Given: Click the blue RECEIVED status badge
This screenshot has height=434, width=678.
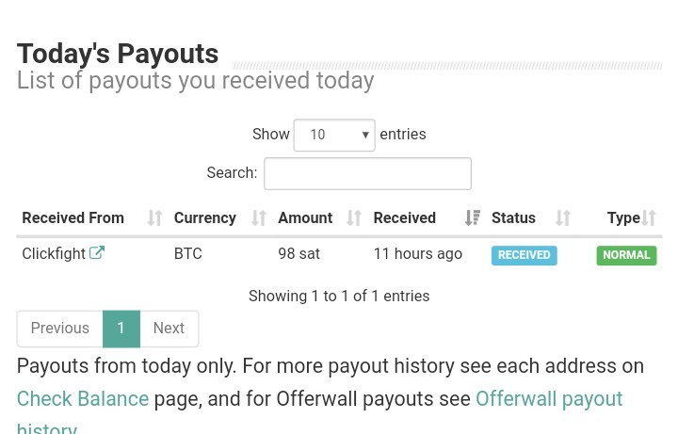Looking at the screenshot, I should pos(525,255).
